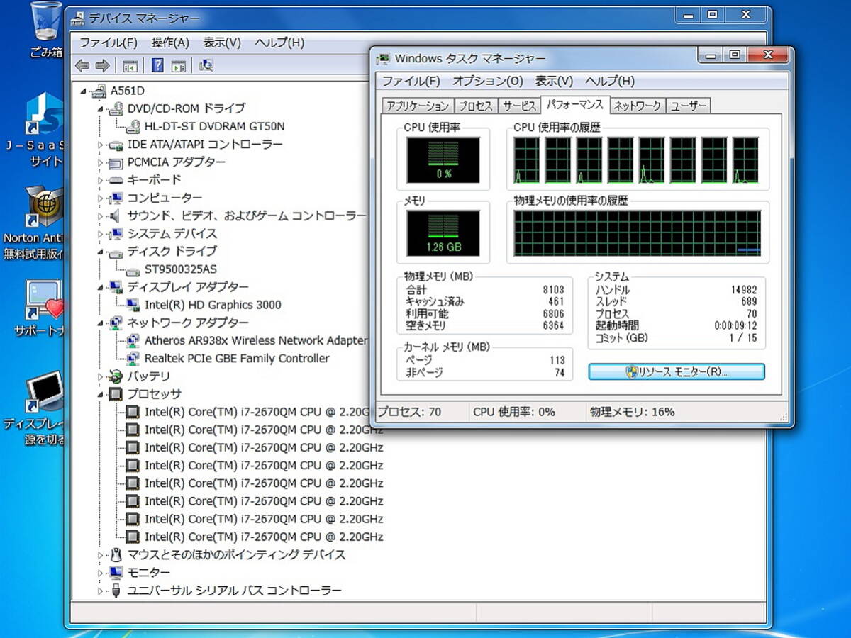Toggle the show/hide action pane icon
Image resolution: width=851 pixels, height=638 pixels.
[x=179, y=66]
